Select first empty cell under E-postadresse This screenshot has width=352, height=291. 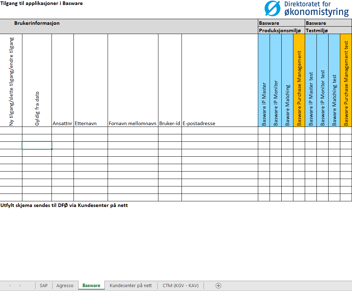click(220, 130)
